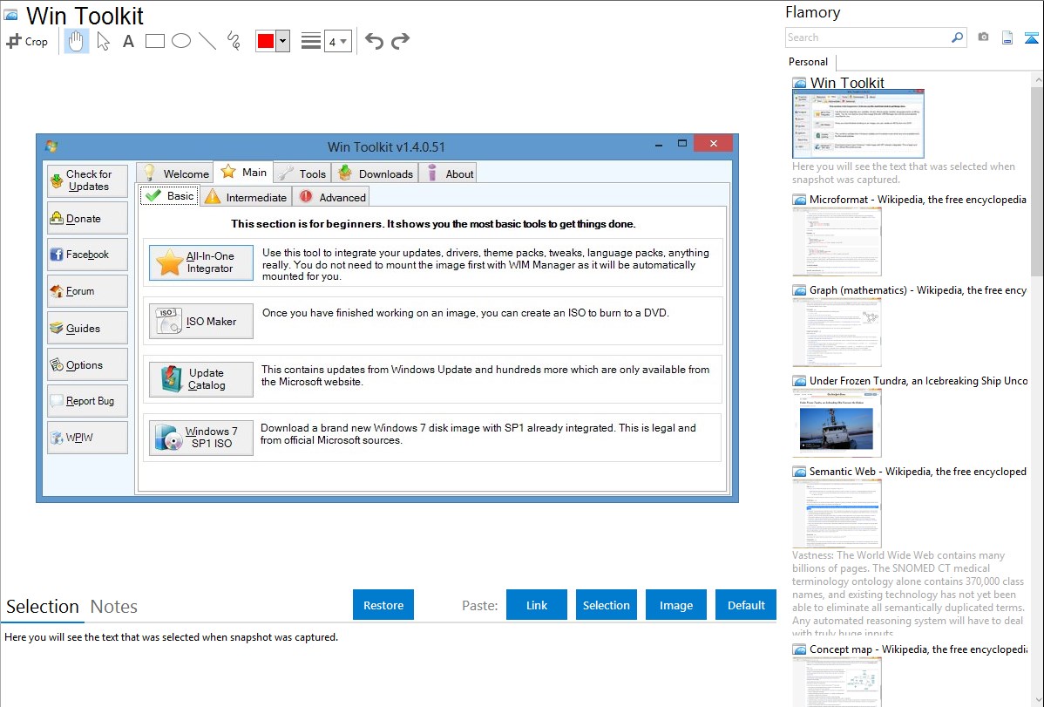1044x707 pixels.
Task: Select the Advanced sub-tab
Action: point(331,197)
